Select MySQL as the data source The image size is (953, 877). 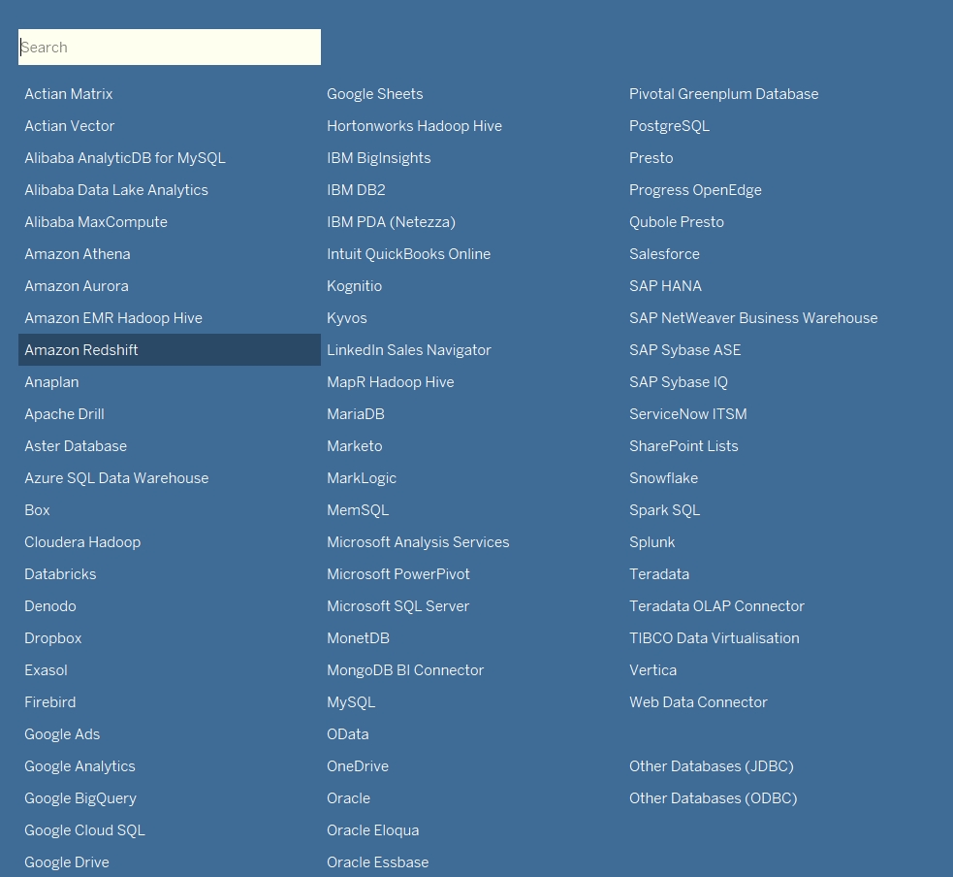351,701
